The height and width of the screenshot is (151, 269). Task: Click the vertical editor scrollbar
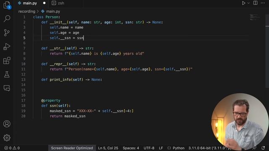click(x=267, y=51)
